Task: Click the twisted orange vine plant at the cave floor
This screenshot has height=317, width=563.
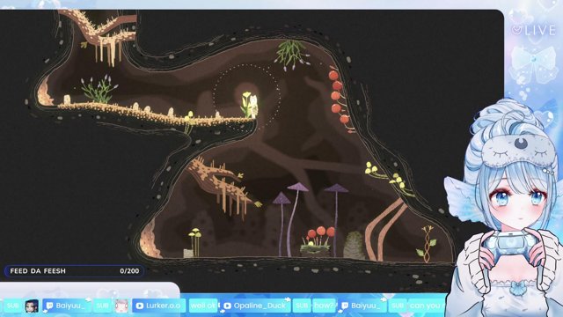Action: tap(427, 245)
